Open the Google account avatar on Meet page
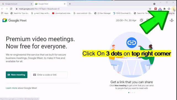177x100 pixels. coord(172,20)
